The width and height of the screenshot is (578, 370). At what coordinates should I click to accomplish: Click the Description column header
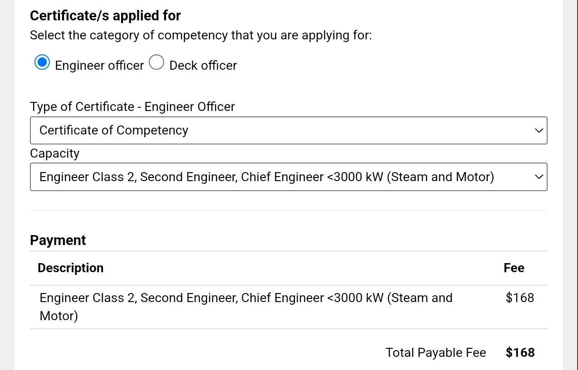70,268
